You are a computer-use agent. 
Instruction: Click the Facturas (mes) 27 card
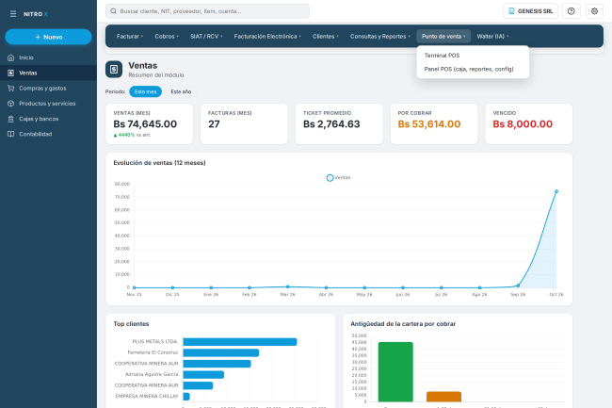[x=244, y=123]
